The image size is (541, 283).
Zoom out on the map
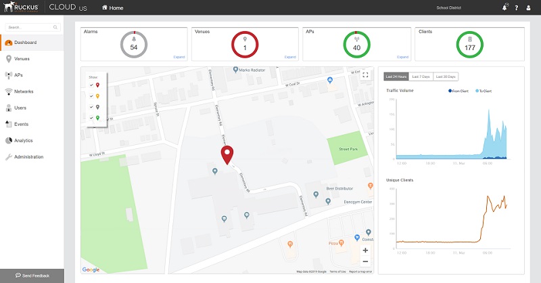tap(365, 261)
